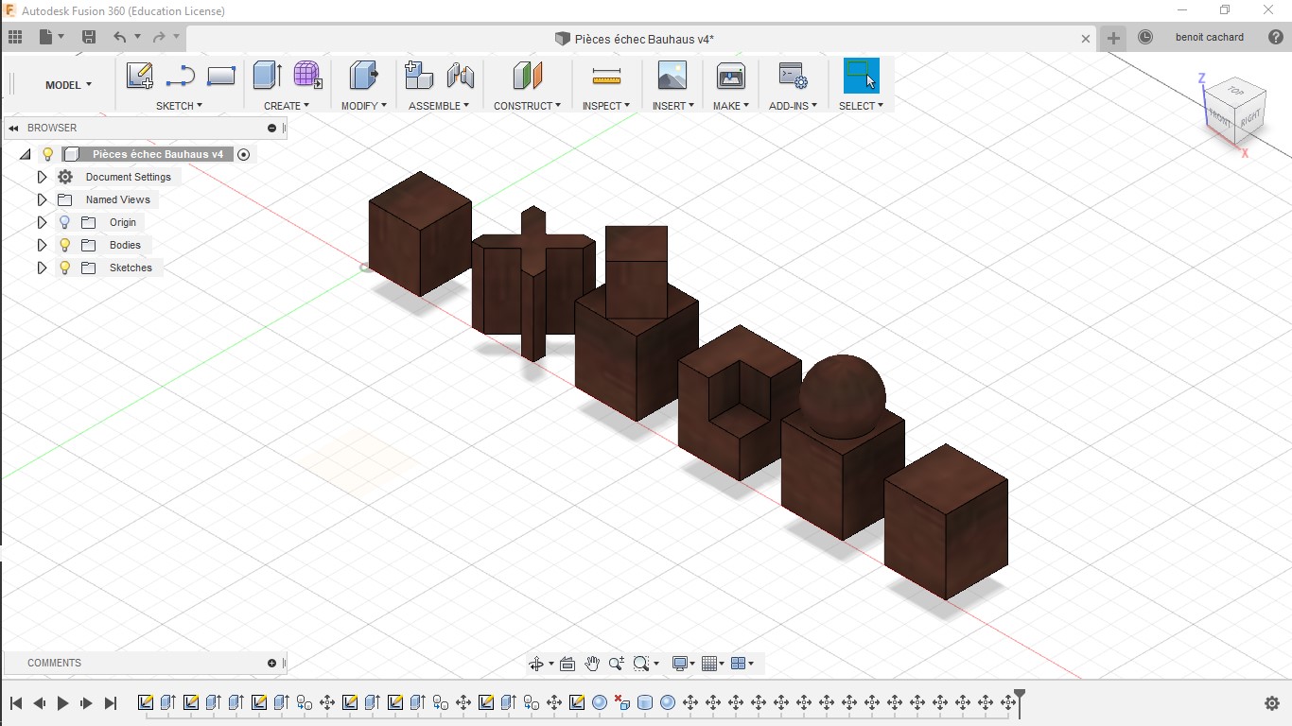Viewport: 1292px width, 726px height.
Task: Play the timeline history
Action: pyautogui.click(x=63, y=702)
